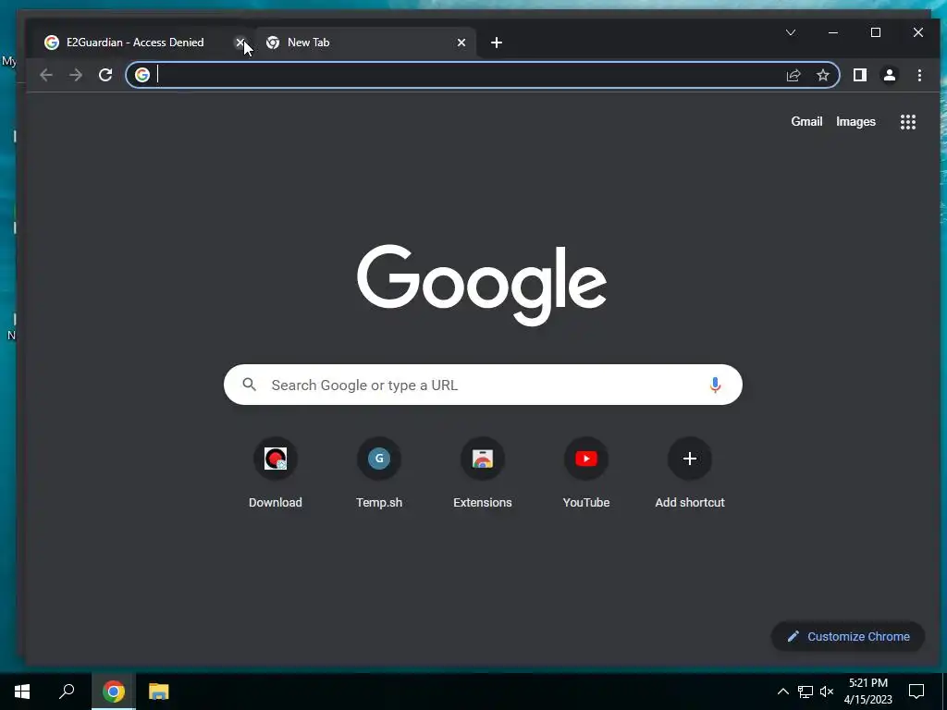Expand the tab search dropdown arrow
The width and height of the screenshot is (947, 710).
click(x=790, y=32)
